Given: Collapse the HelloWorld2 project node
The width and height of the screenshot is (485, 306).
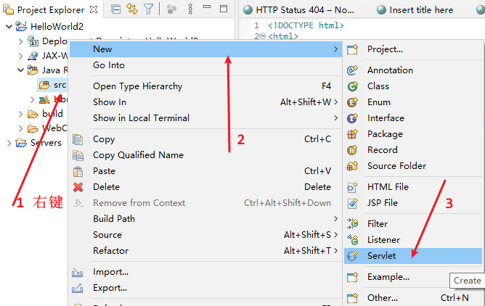Looking at the screenshot, I should (x=9, y=27).
